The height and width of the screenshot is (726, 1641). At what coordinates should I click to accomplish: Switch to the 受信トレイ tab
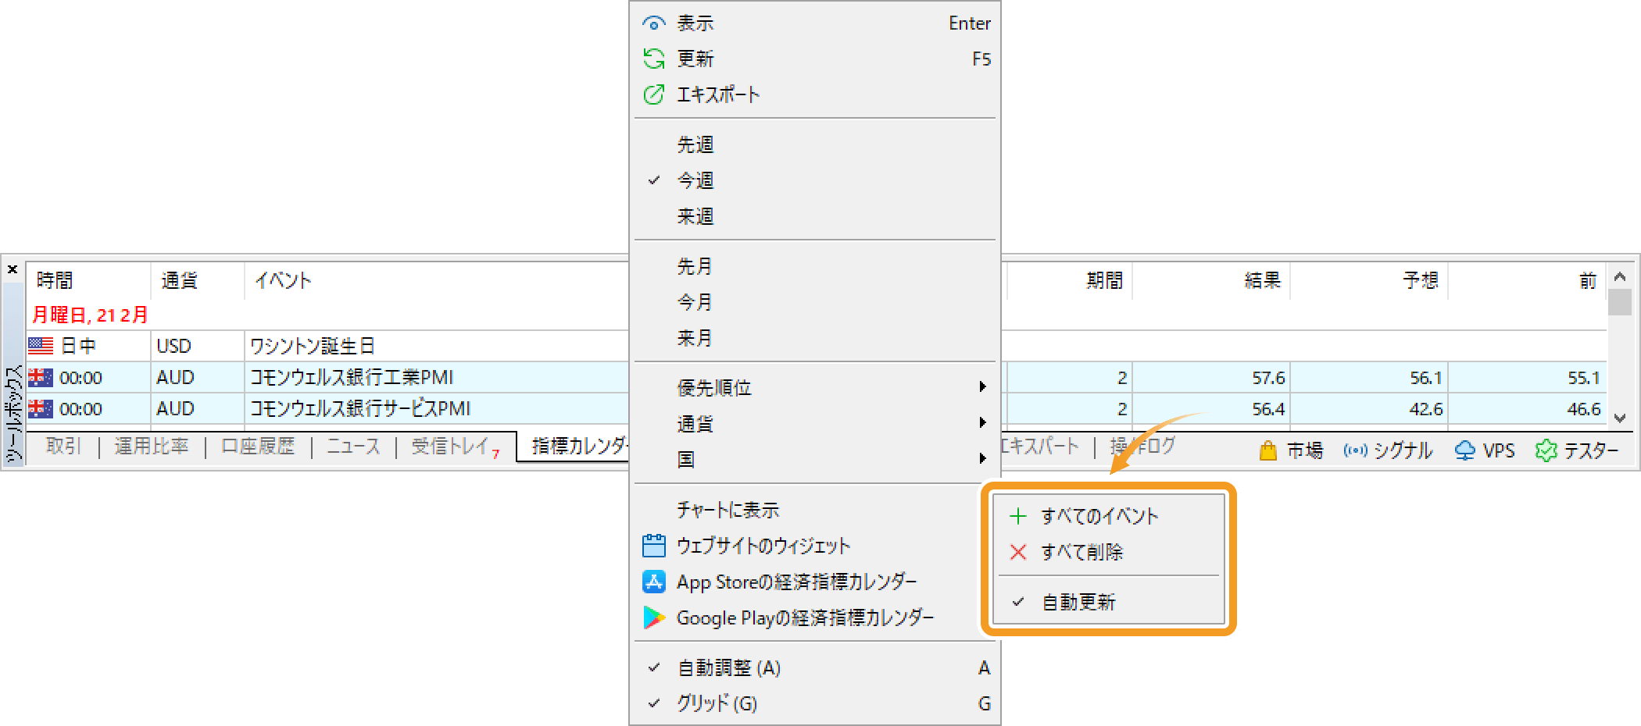[455, 447]
